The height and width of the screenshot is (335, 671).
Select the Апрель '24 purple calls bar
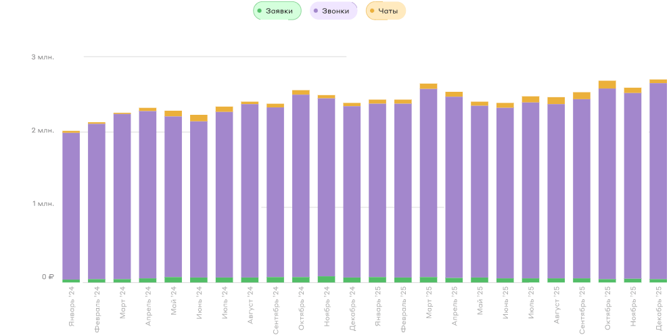point(148,195)
